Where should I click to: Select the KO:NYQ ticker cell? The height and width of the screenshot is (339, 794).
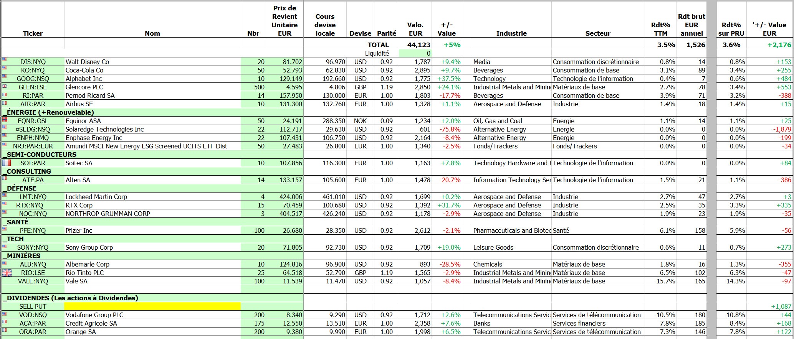[x=33, y=70]
